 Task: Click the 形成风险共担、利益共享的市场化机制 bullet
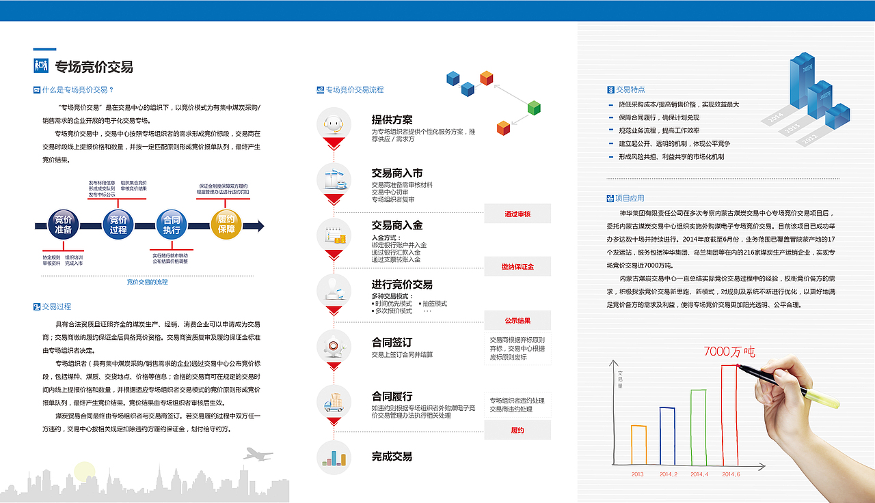[671, 157]
